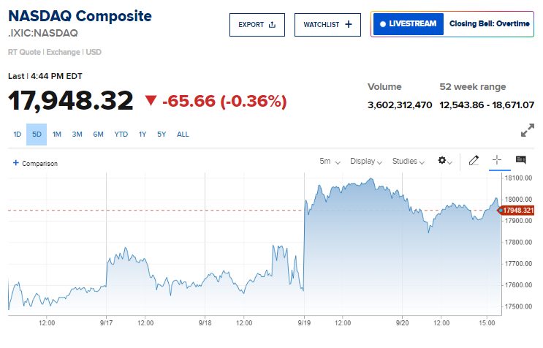543x348 pixels.
Task: Open the Display dropdown
Action: coord(365,161)
